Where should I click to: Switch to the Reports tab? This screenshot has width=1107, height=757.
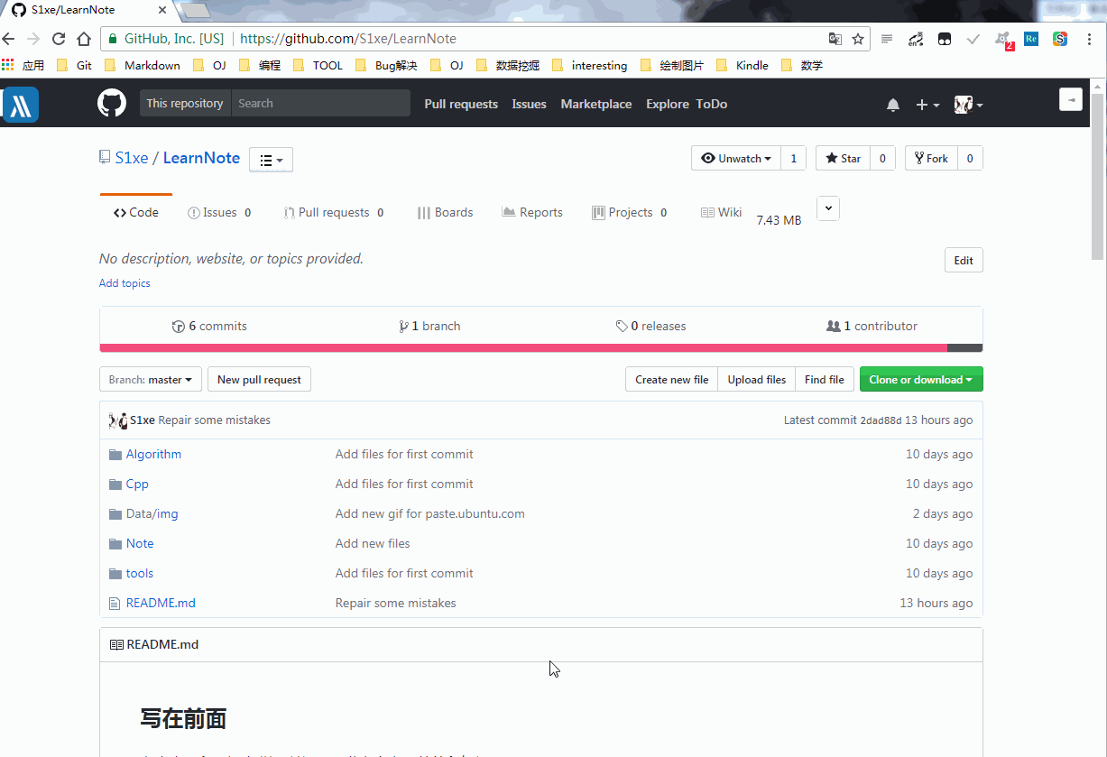coord(532,213)
